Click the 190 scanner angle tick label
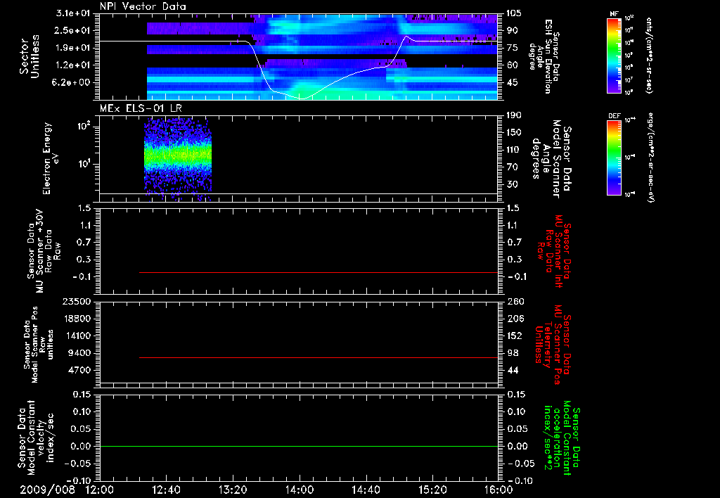This screenshot has width=720, height=498. point(515,115)
